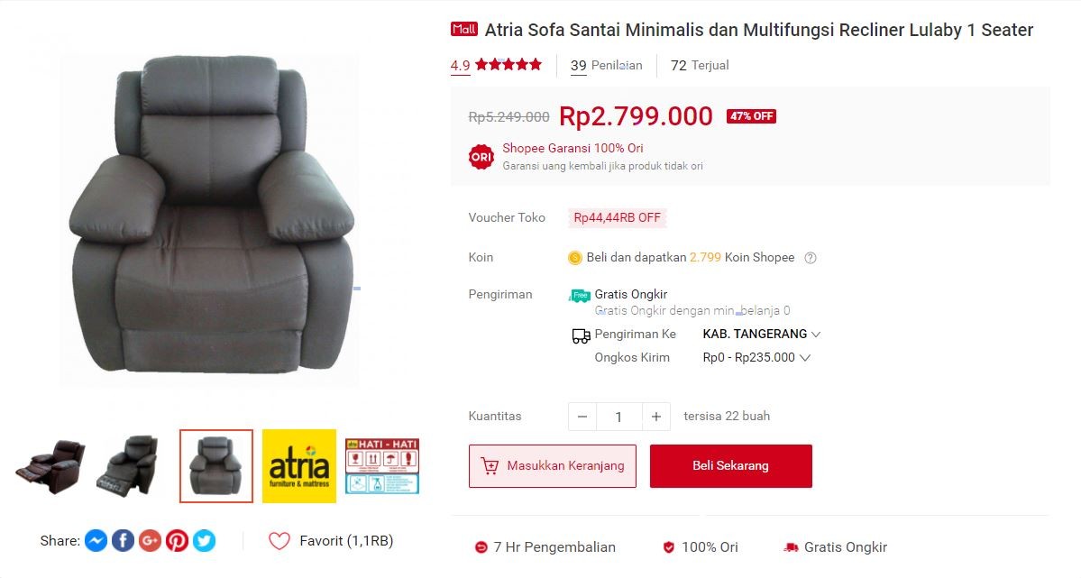Expand the KAB. TANGERANG destination dropdown
1081x578 pixels.
761,334
